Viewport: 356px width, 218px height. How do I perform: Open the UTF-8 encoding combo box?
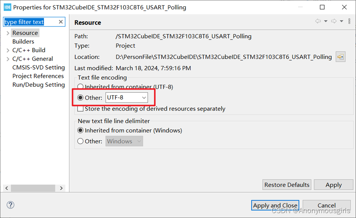127,98
